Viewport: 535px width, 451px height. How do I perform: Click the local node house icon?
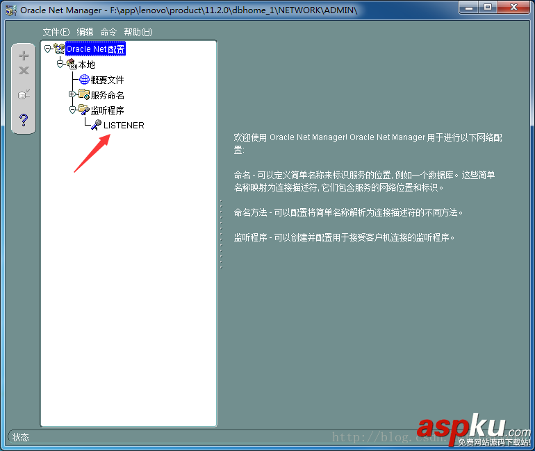coord(72,64)
